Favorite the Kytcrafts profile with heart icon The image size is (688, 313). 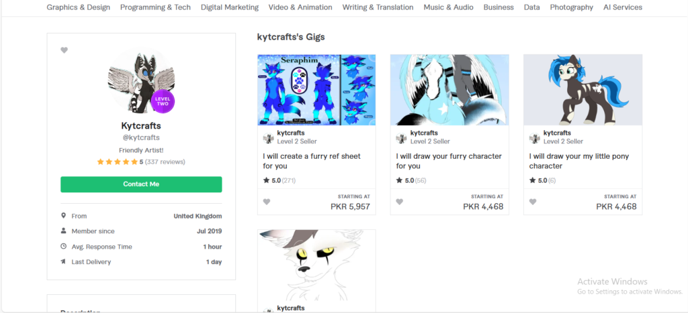[64, 50]
